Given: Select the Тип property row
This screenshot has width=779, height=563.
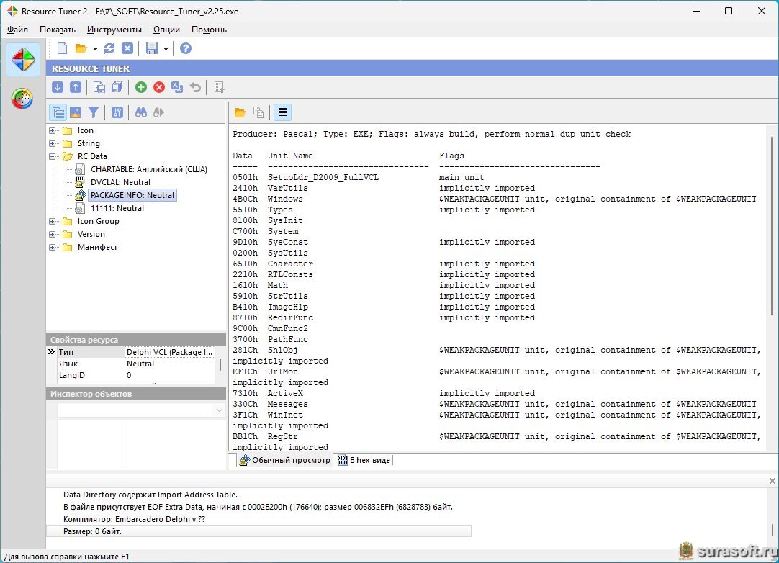Looking at the screenshot, I should point(131,352).
